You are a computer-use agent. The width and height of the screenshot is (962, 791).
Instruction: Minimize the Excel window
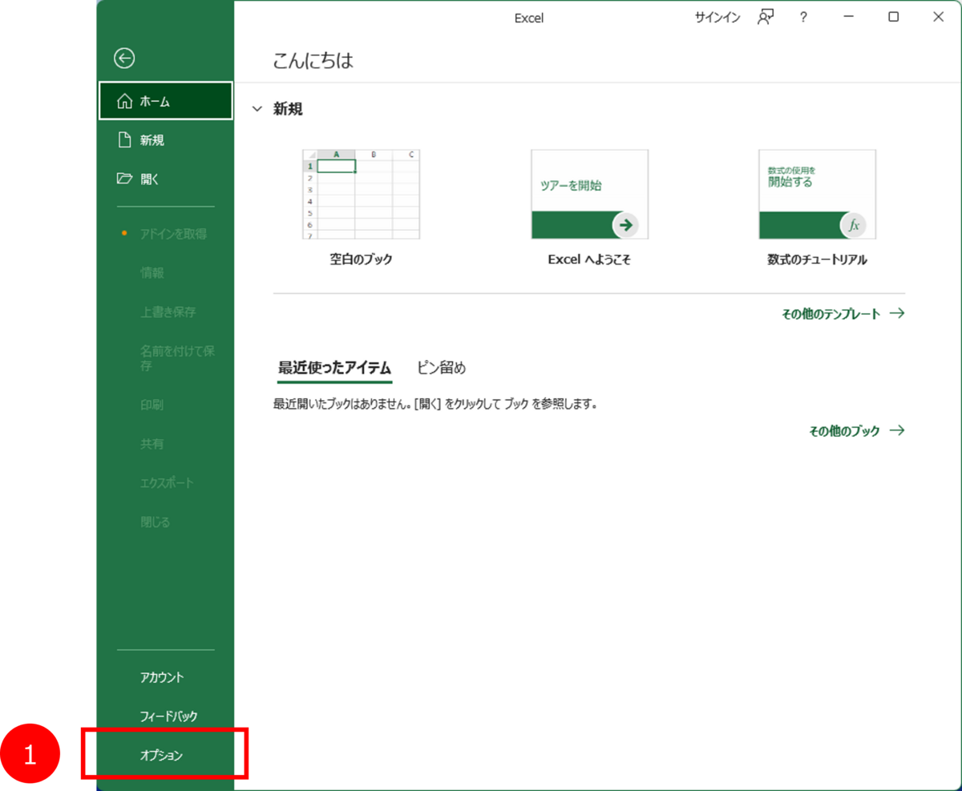[x=848, y=17]
